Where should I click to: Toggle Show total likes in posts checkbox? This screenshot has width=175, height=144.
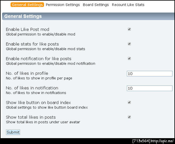pyautogui.click(x=129, y=117)
